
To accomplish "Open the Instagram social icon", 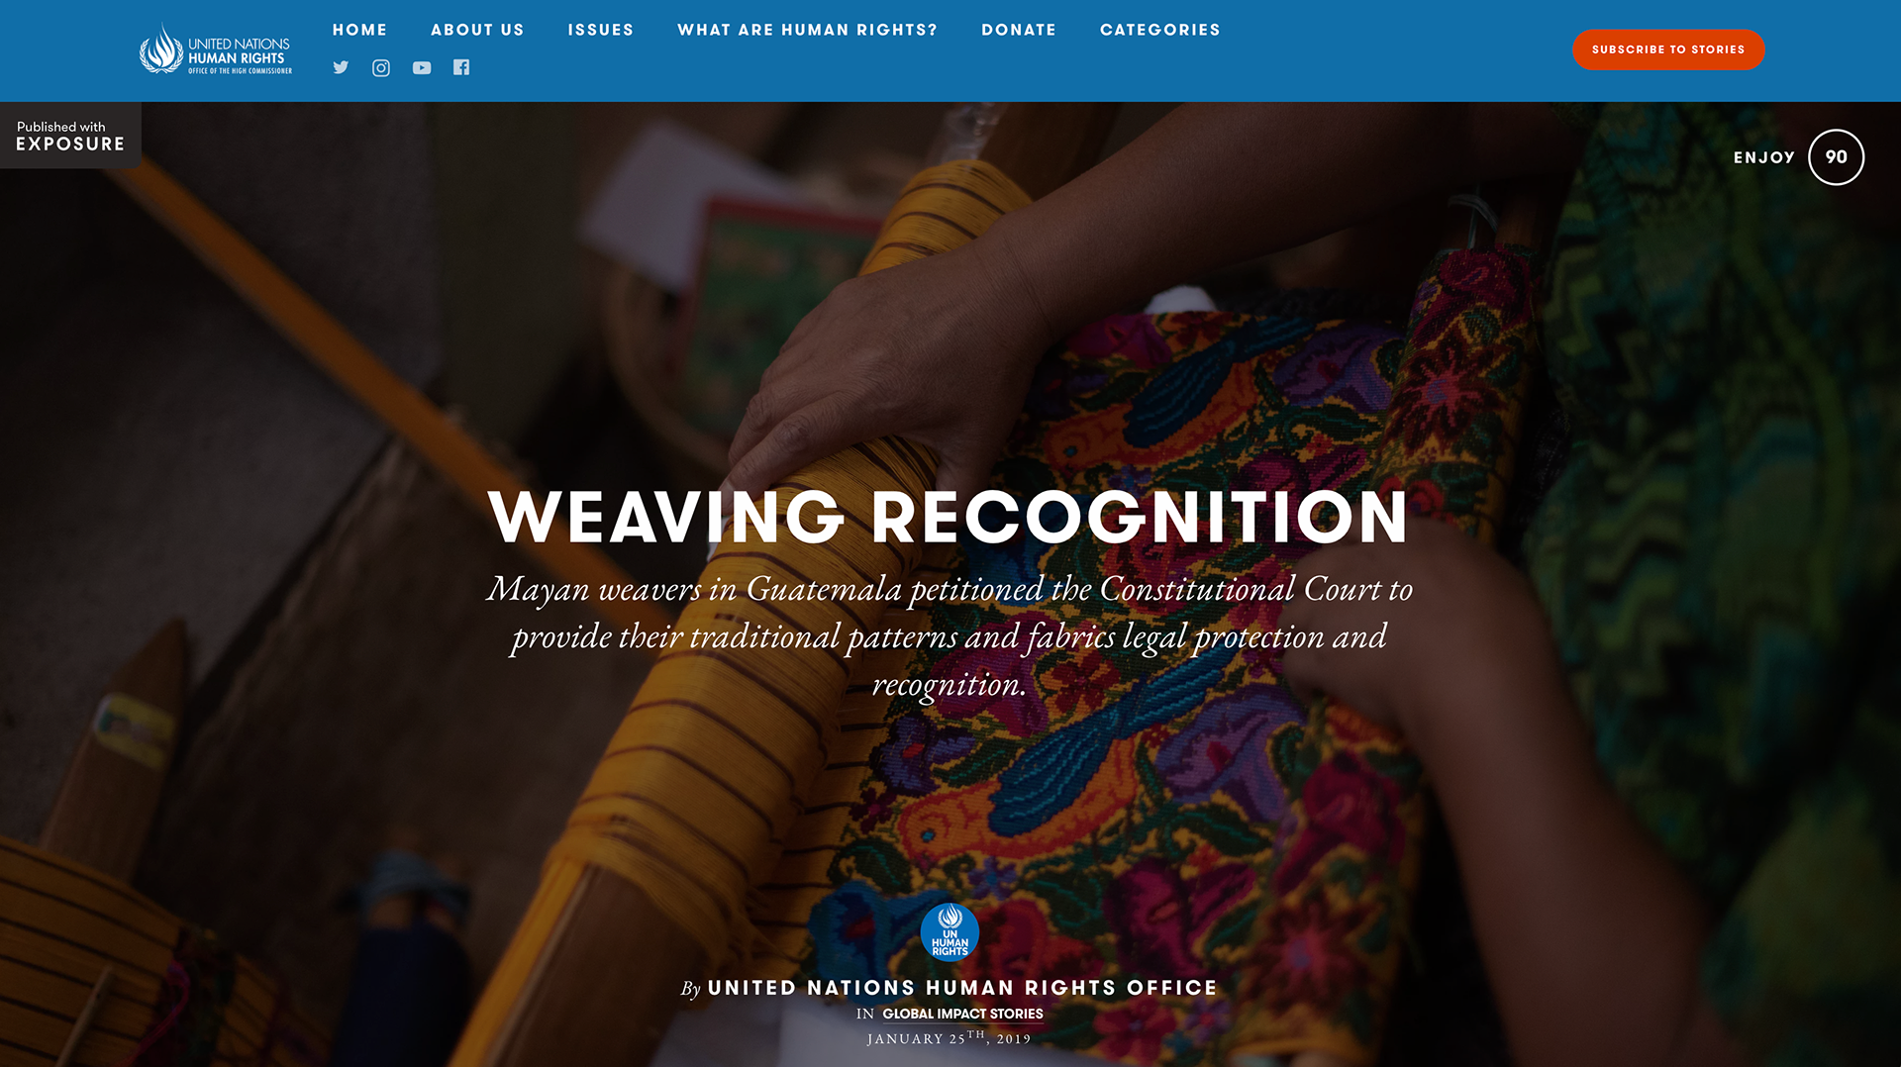I will (x=381, y=67).
